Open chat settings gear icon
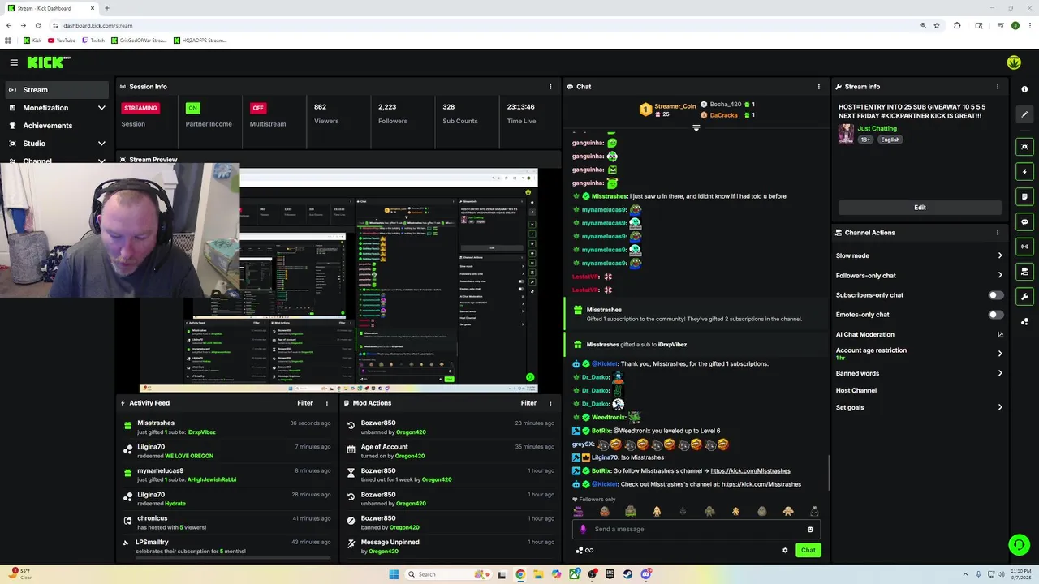 785,550
